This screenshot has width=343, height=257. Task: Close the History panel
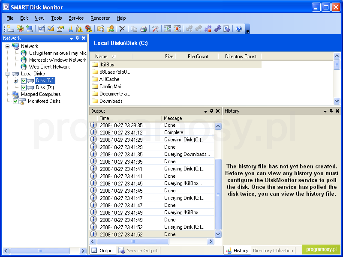coord(337,111)
